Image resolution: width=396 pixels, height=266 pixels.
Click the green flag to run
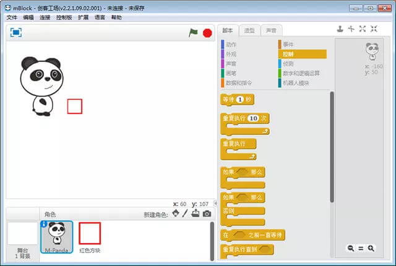193,33
